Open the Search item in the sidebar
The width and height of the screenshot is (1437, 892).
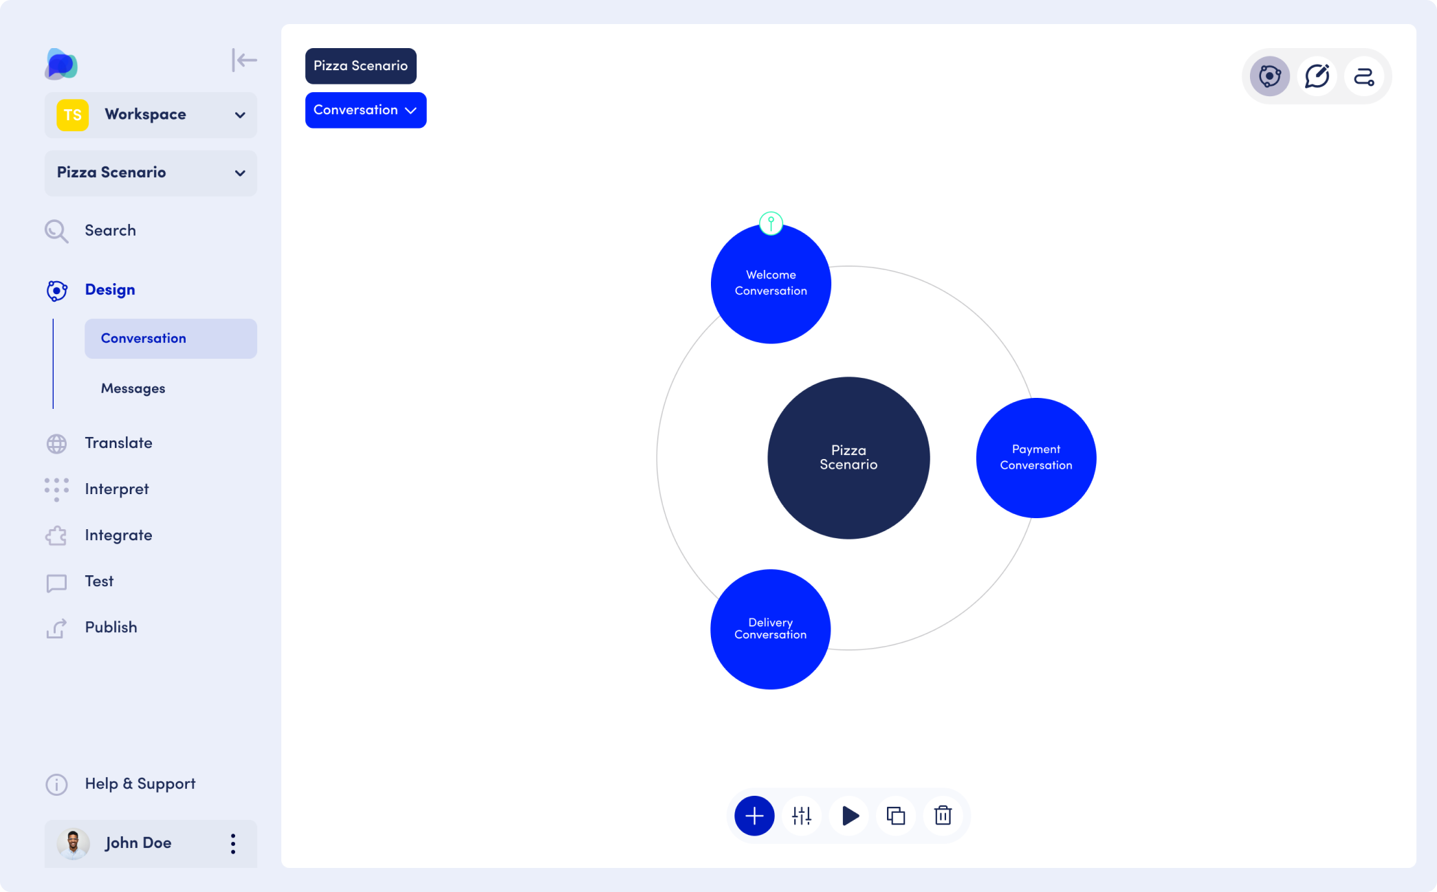coord(110,231)
